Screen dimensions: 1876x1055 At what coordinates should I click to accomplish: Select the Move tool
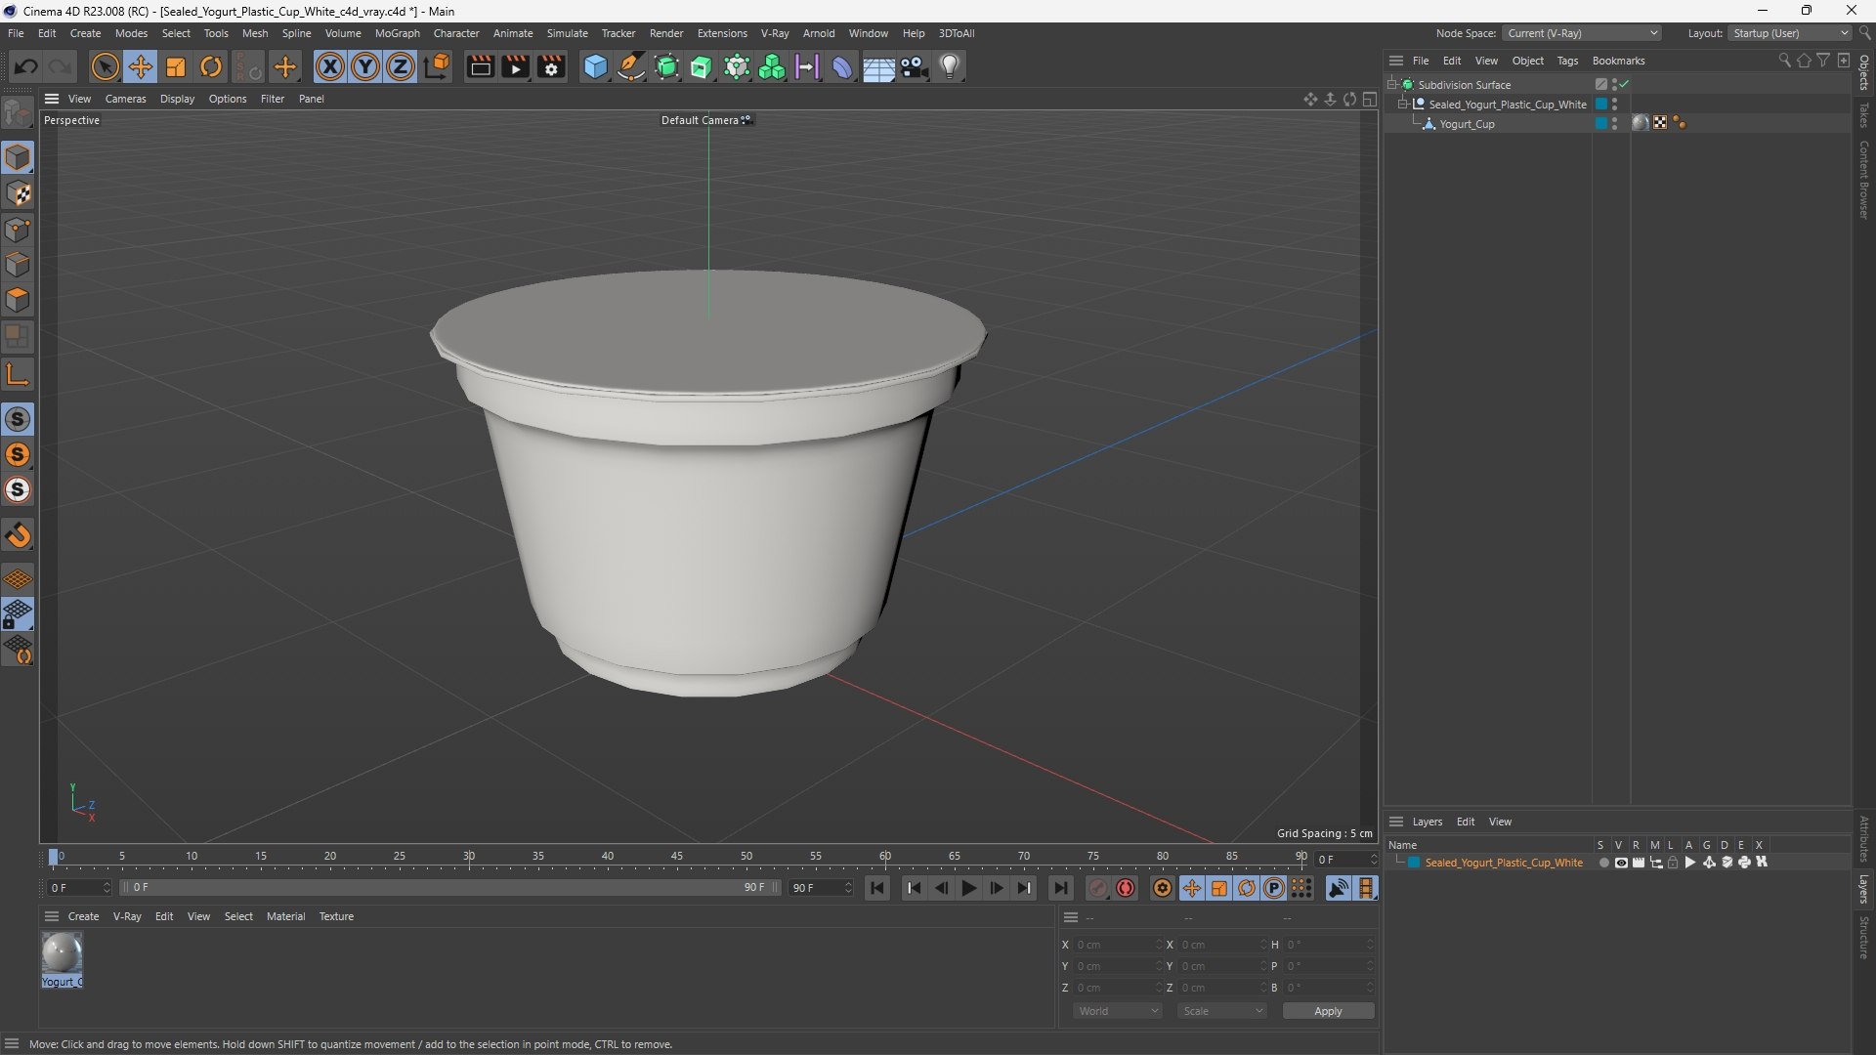click(x=141, y=66)
